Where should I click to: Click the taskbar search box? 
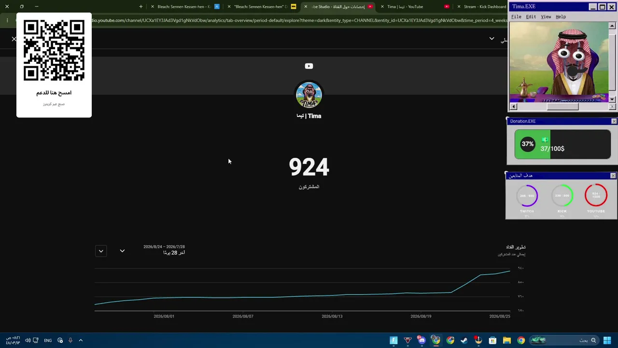[x=563, y=340]
